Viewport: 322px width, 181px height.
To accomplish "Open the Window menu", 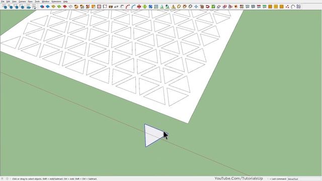I will [46, 2].
